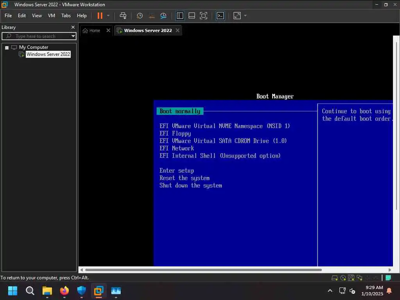400x300 pixels.
Task: Open Windows Security shield on taskbar
Action: click(x=81, y=291)
